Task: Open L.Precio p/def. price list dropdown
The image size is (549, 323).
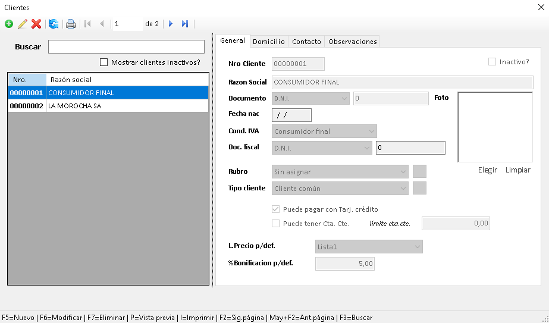Action: pos(368,246)
